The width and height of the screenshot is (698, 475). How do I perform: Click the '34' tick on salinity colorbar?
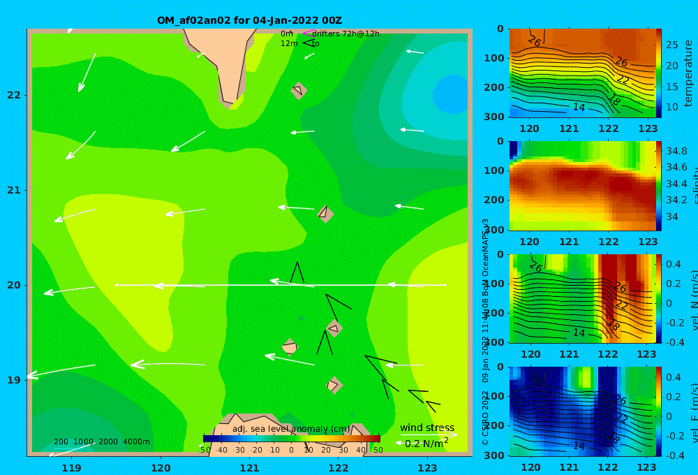tap(672, 217)
